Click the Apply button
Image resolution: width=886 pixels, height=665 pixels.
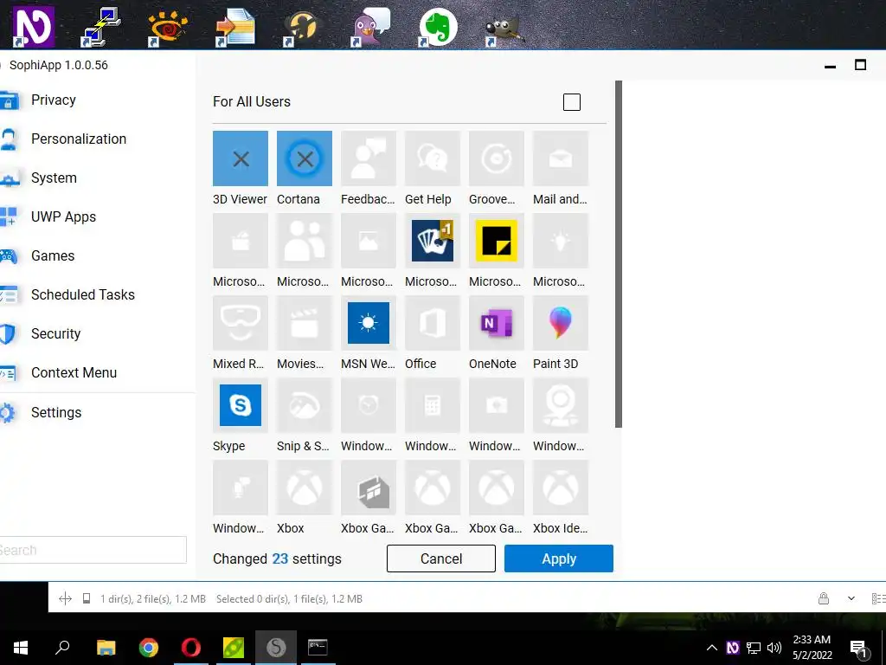pos(558,558)
